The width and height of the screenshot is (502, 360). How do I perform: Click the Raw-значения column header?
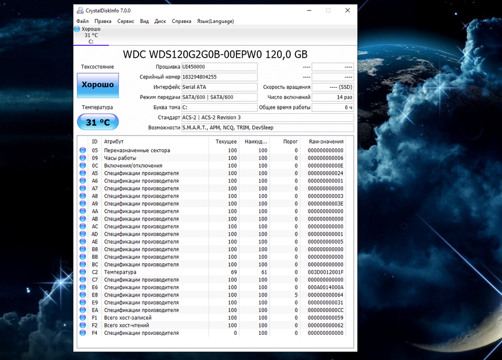[326, 141]
